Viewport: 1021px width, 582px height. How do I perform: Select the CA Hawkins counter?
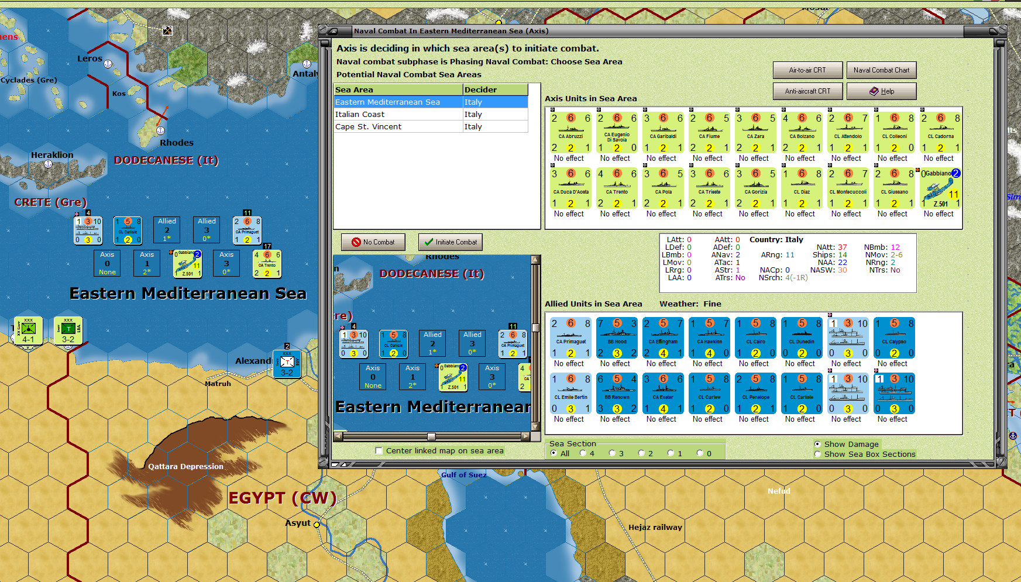[709, 338]
